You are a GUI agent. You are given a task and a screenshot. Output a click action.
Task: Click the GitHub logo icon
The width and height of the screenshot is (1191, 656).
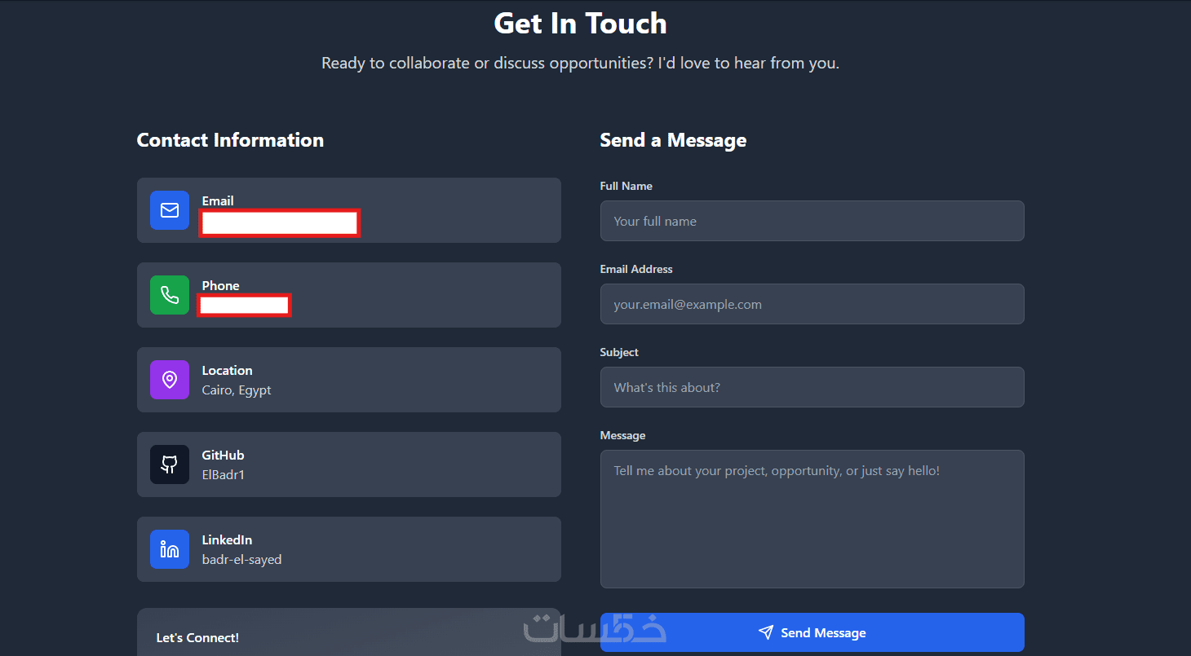[170, 464]
